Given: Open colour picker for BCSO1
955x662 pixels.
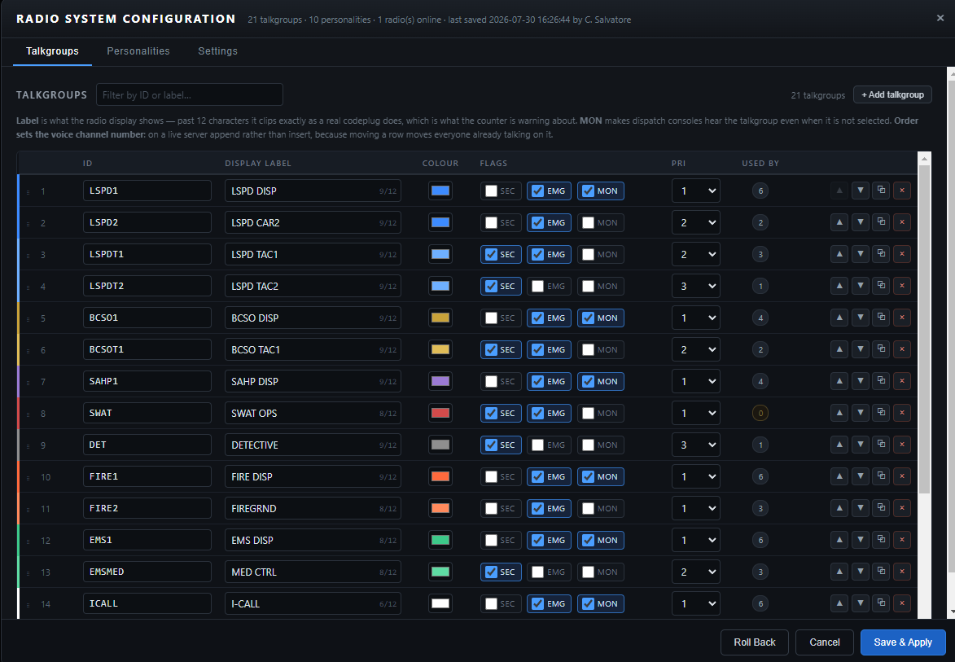Looking at the screenshot, I should coord(440,318).
